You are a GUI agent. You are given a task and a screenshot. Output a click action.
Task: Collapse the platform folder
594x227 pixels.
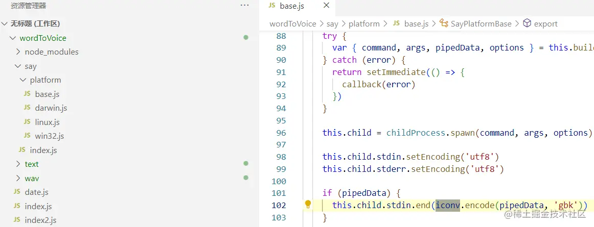click(23, 80)
